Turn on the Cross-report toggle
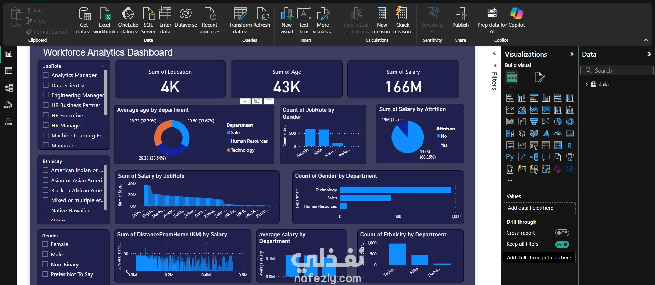This screenshot has width=655, height=285. coord(562,233)
